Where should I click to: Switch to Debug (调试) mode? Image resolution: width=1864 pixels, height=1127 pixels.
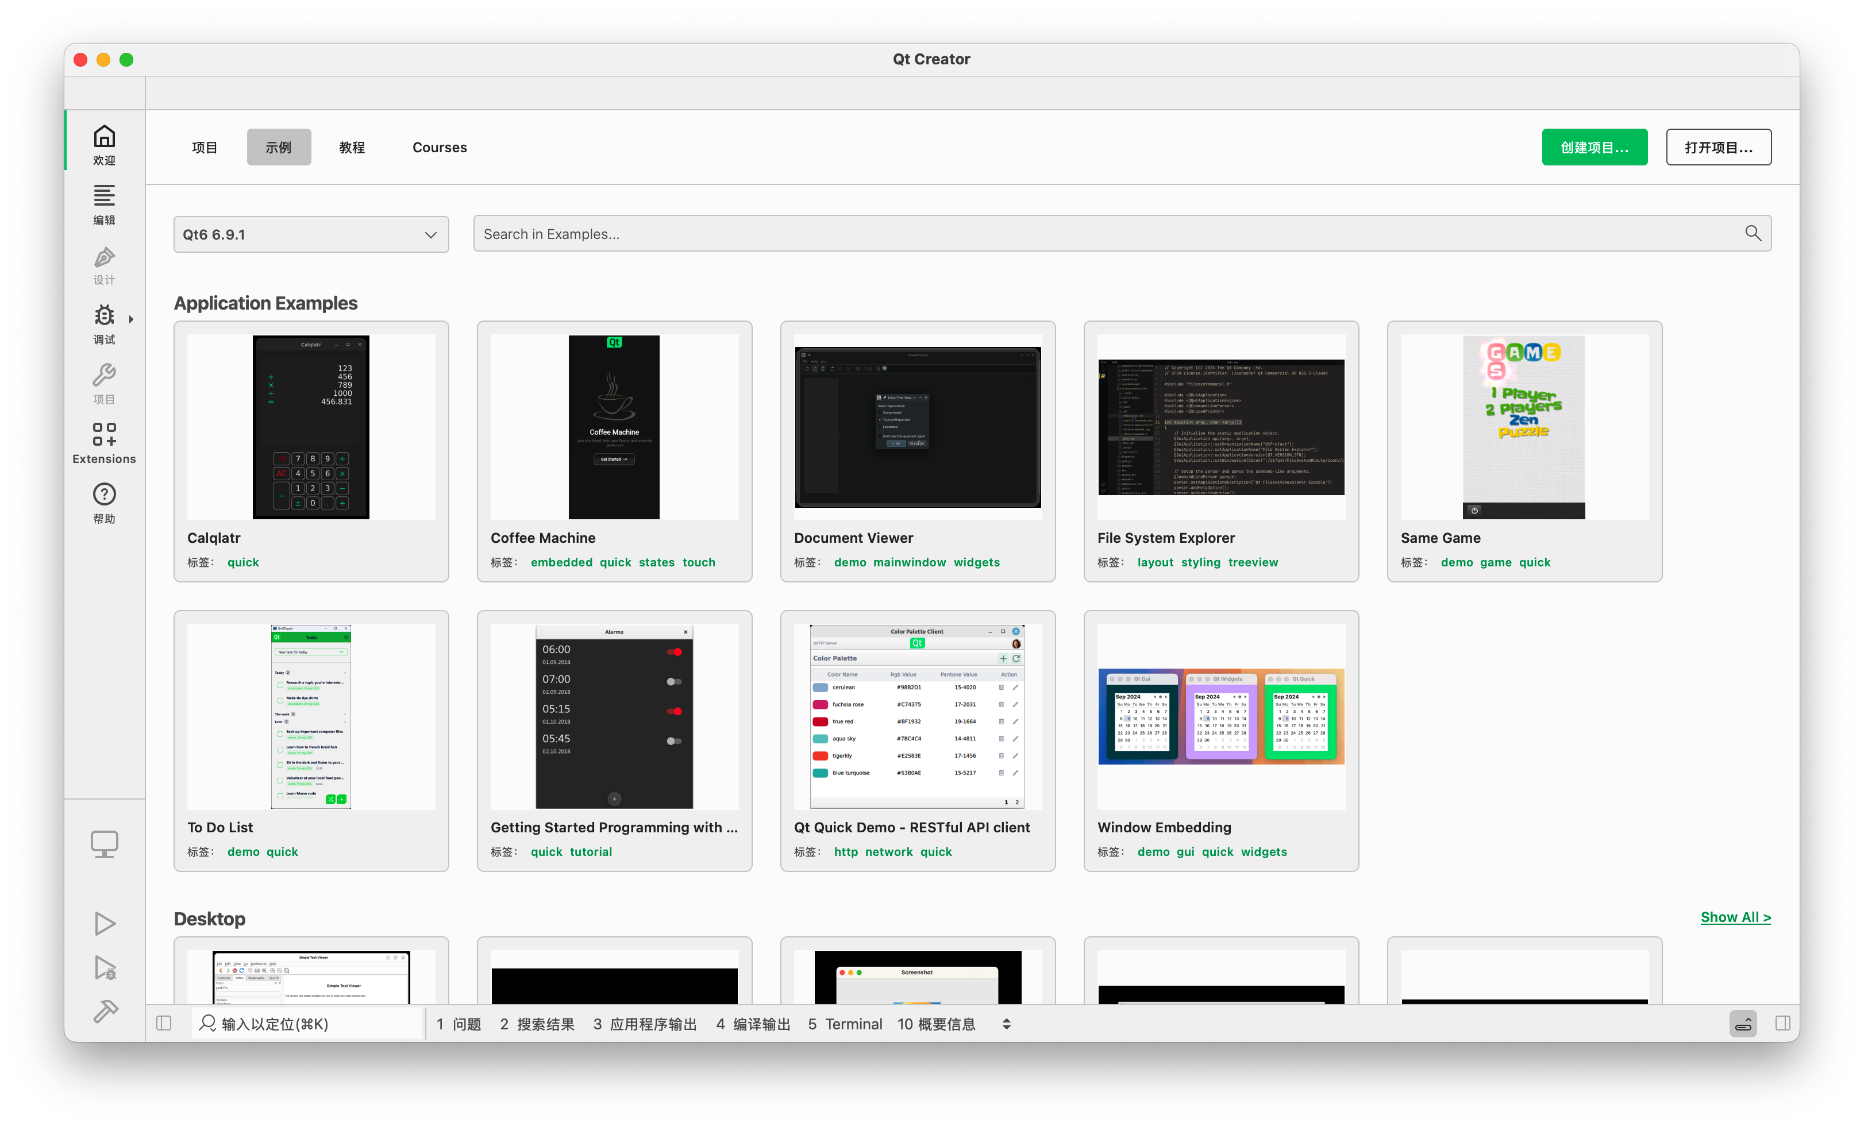[x=105, y=324]
